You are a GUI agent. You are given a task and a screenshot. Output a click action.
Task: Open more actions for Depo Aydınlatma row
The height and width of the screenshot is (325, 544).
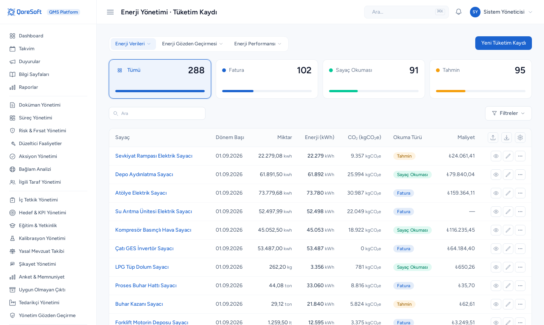[520, 175]
